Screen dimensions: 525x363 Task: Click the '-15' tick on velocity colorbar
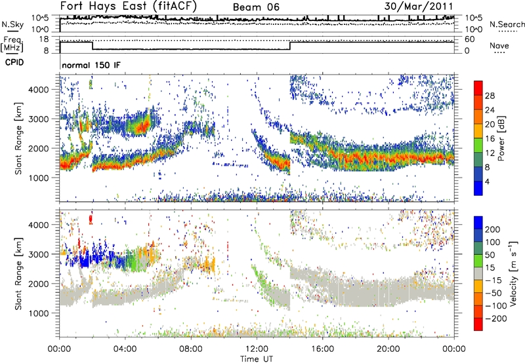[493, 280]
